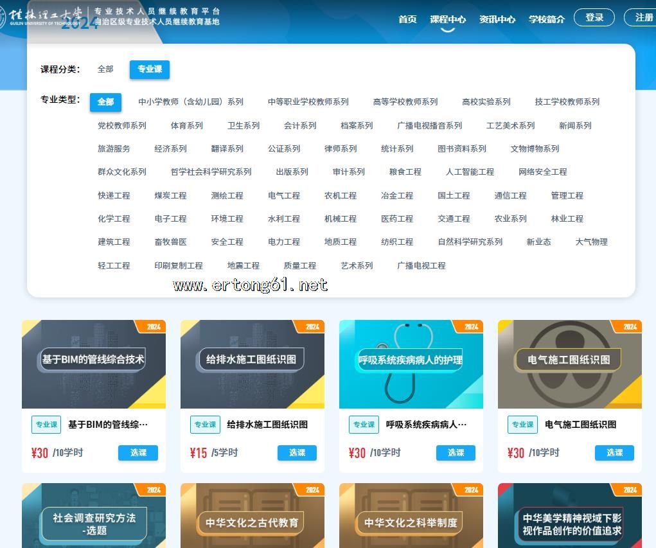
Task: Open 学校简介 navigation item
Action: (x=546, y=19)
